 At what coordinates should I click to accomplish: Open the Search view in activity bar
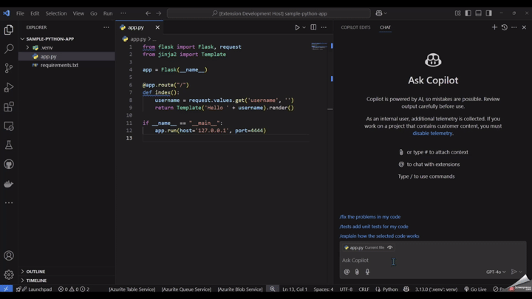coord(9,49)
